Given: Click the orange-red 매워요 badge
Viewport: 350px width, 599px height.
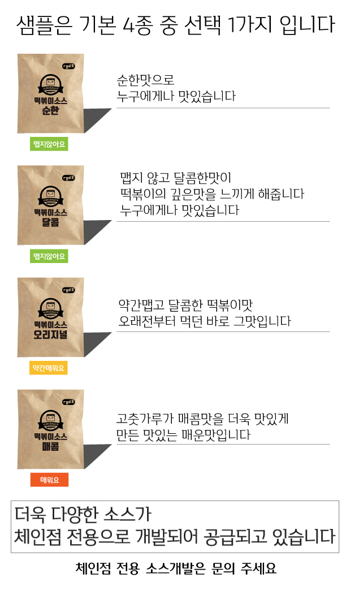Looking at the screenshot, I should (49, 480).
